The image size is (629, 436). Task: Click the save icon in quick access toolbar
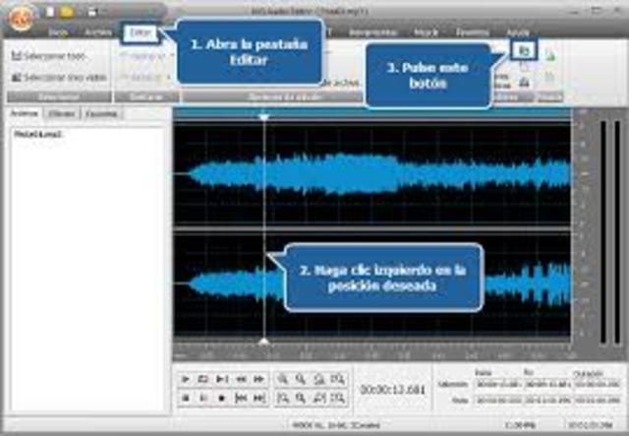click(92, 12)
